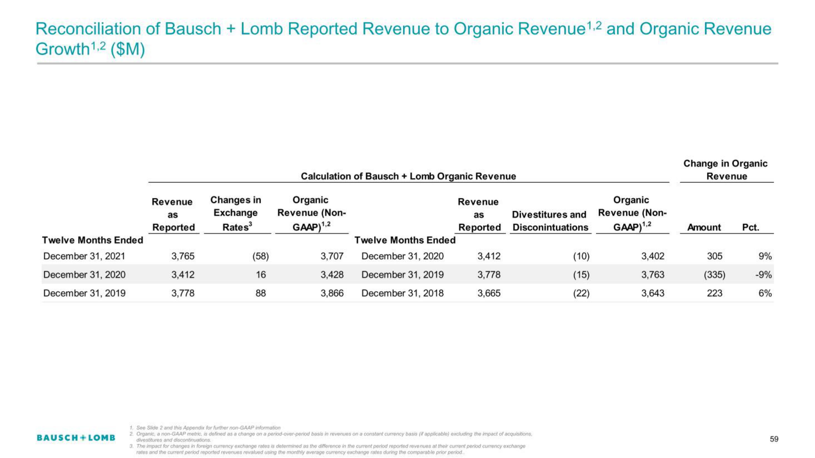Select organic revenue value 3,643

coord(653,293)
